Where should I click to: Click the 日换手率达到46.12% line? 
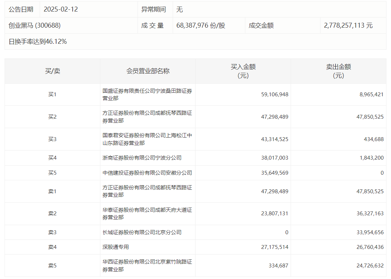38,42
